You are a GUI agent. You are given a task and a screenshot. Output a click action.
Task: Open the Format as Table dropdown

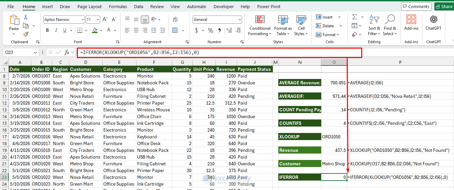pyautogui.click(x=283, y=25)
